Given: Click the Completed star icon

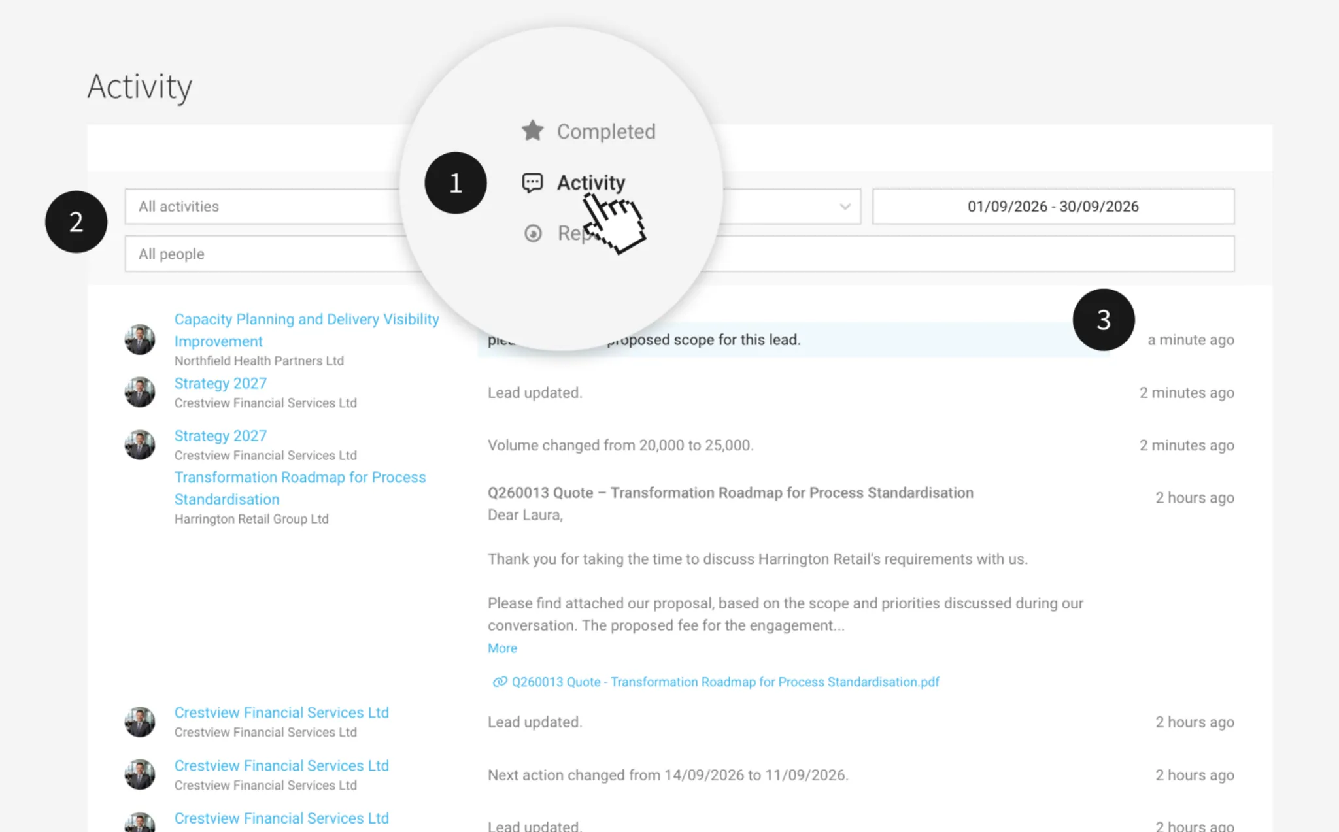Looking at the screenshot, I should [x=532, y=131].
